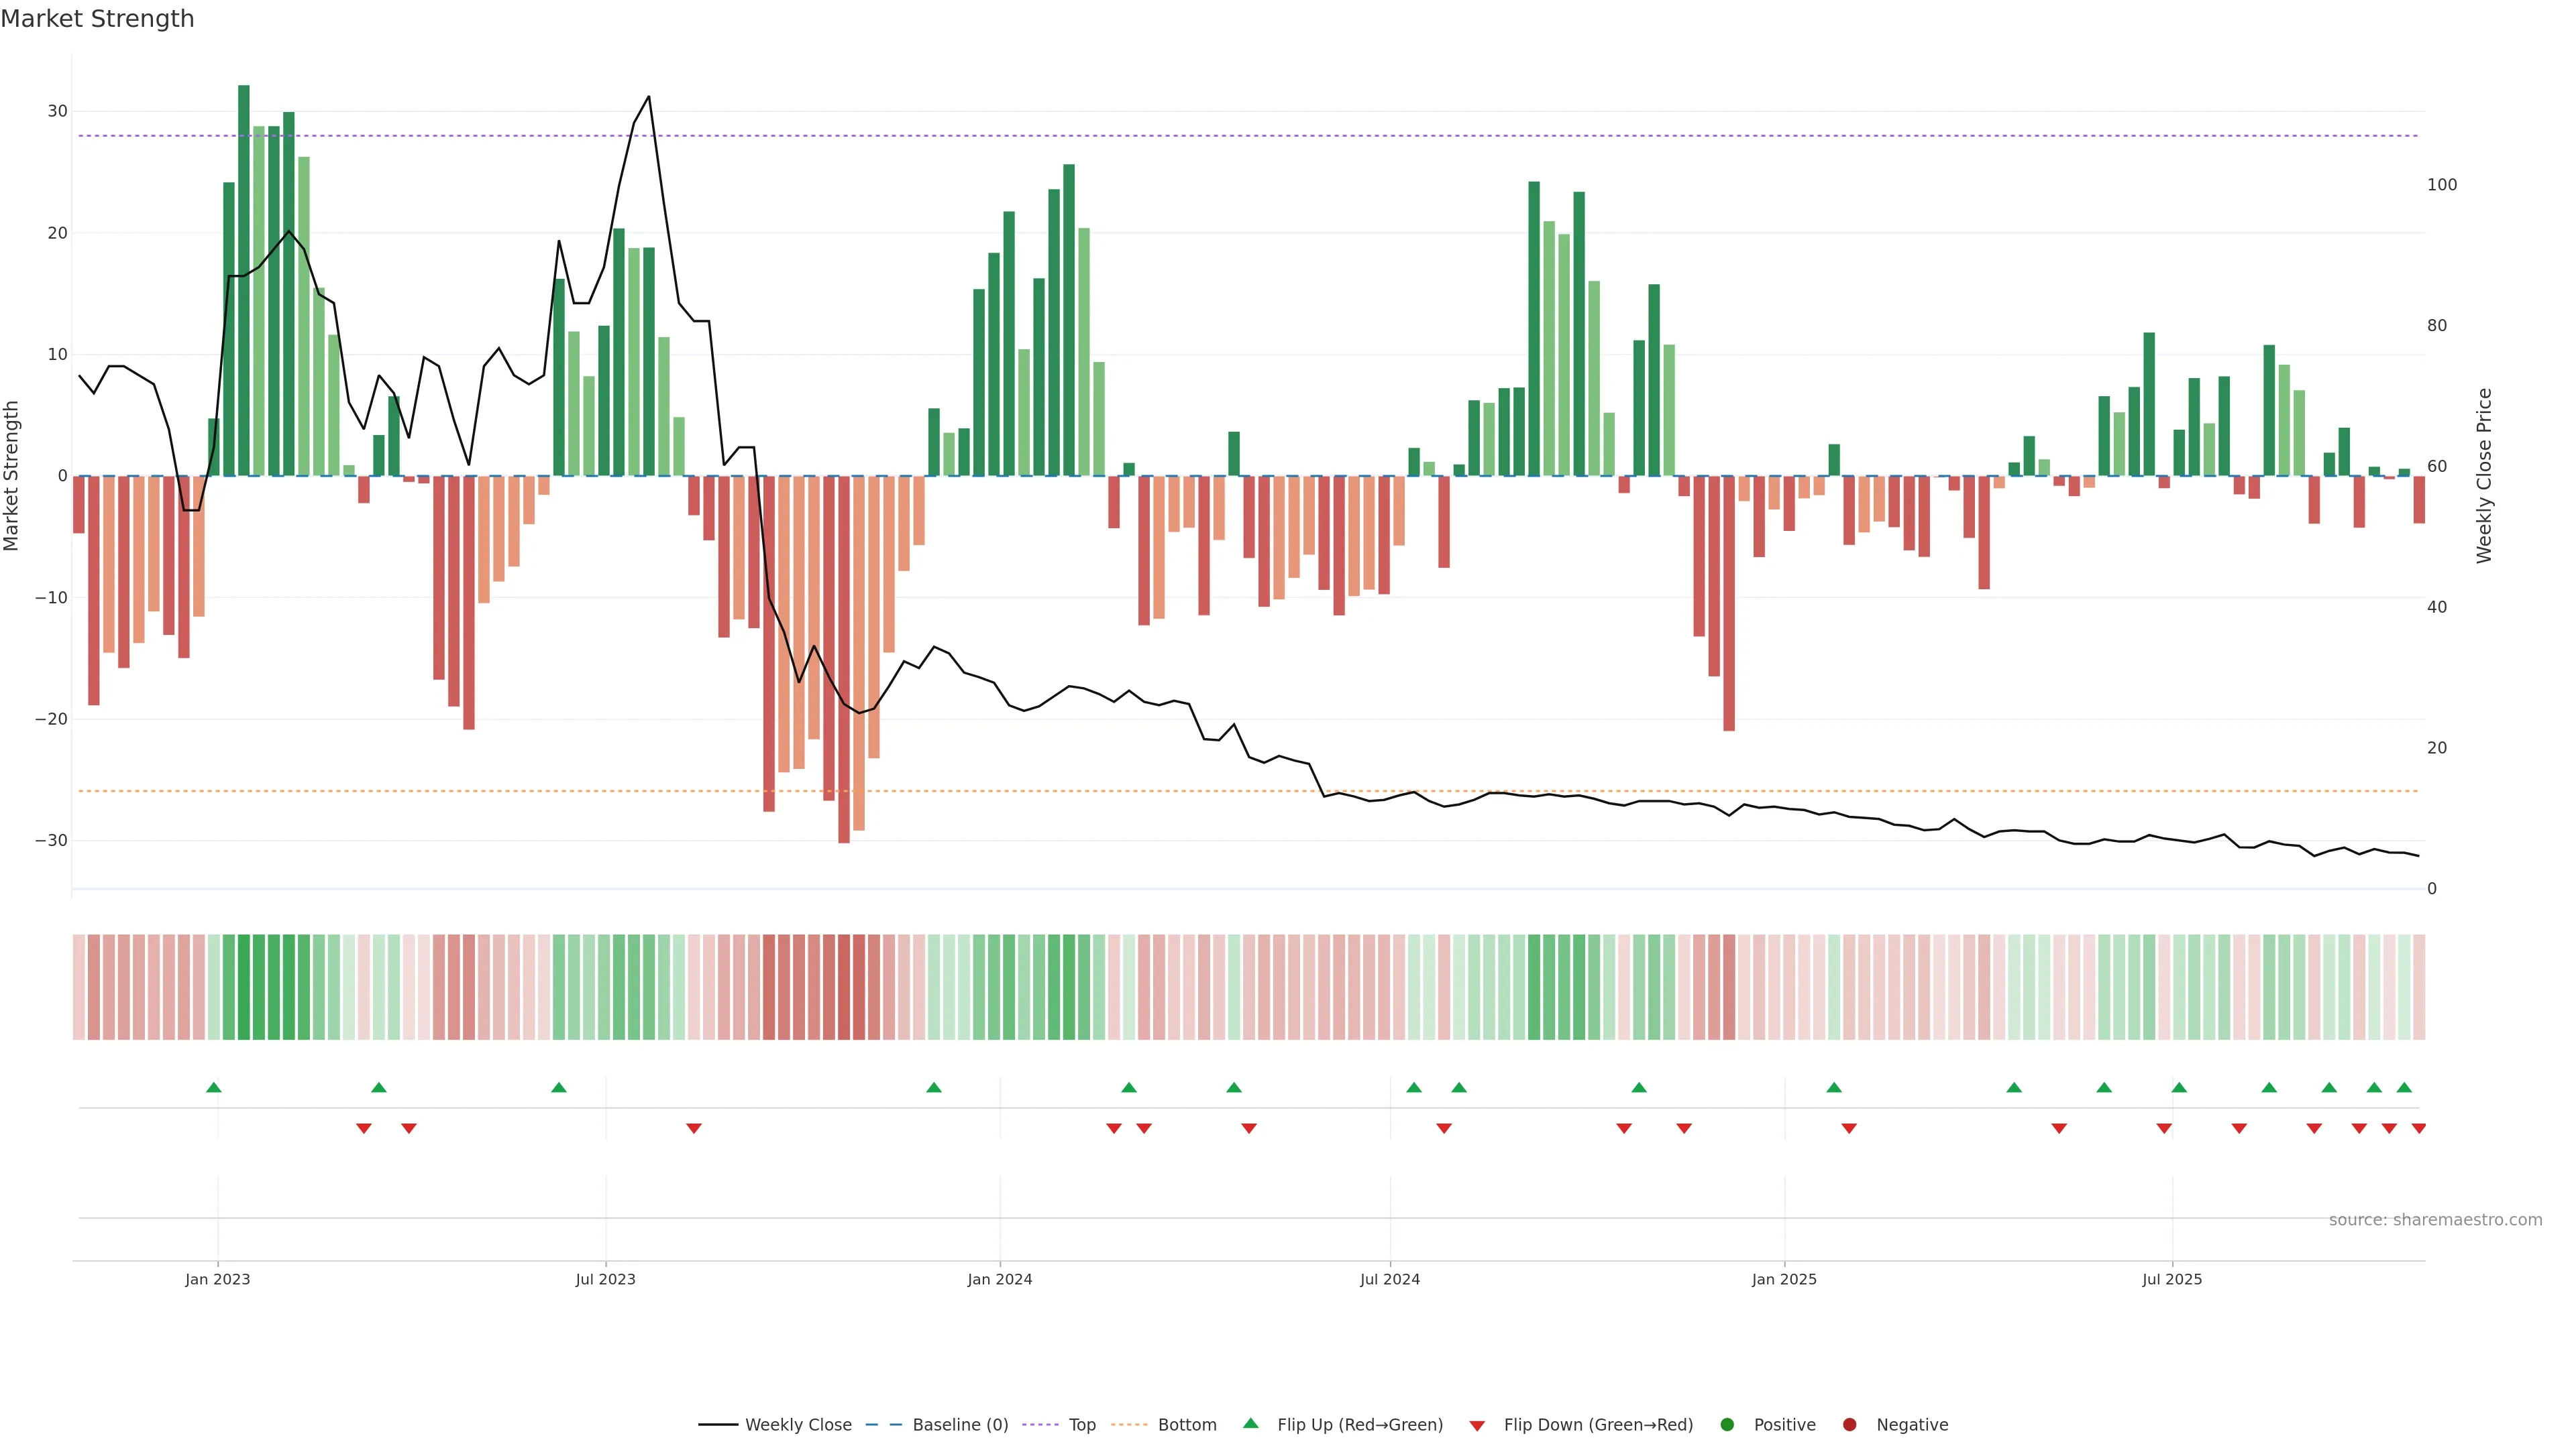Click the Jul 2025 x-axis label
Screen dimensions: 2576x1448
pyautogui.click(x=2171, y=1279)
